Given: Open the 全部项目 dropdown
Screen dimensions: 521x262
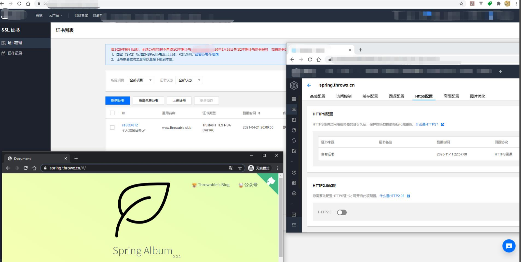Looking at the screenshot, I should coord(140,80).
